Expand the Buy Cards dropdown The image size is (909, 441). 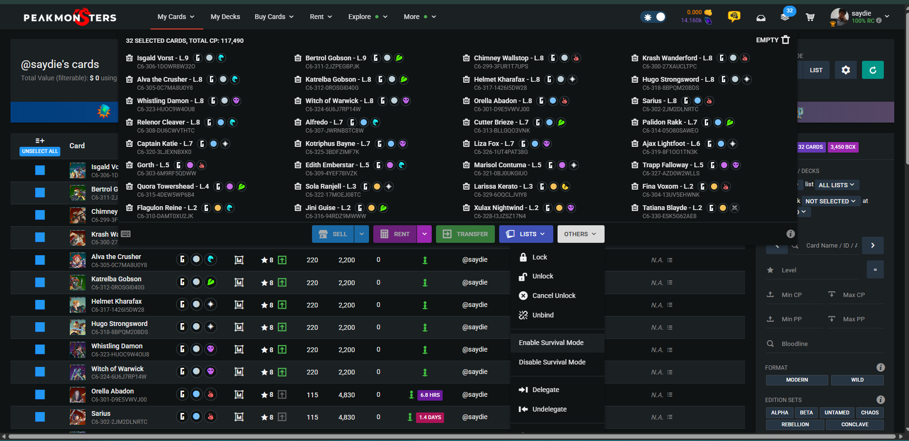[x=274, y=17]
